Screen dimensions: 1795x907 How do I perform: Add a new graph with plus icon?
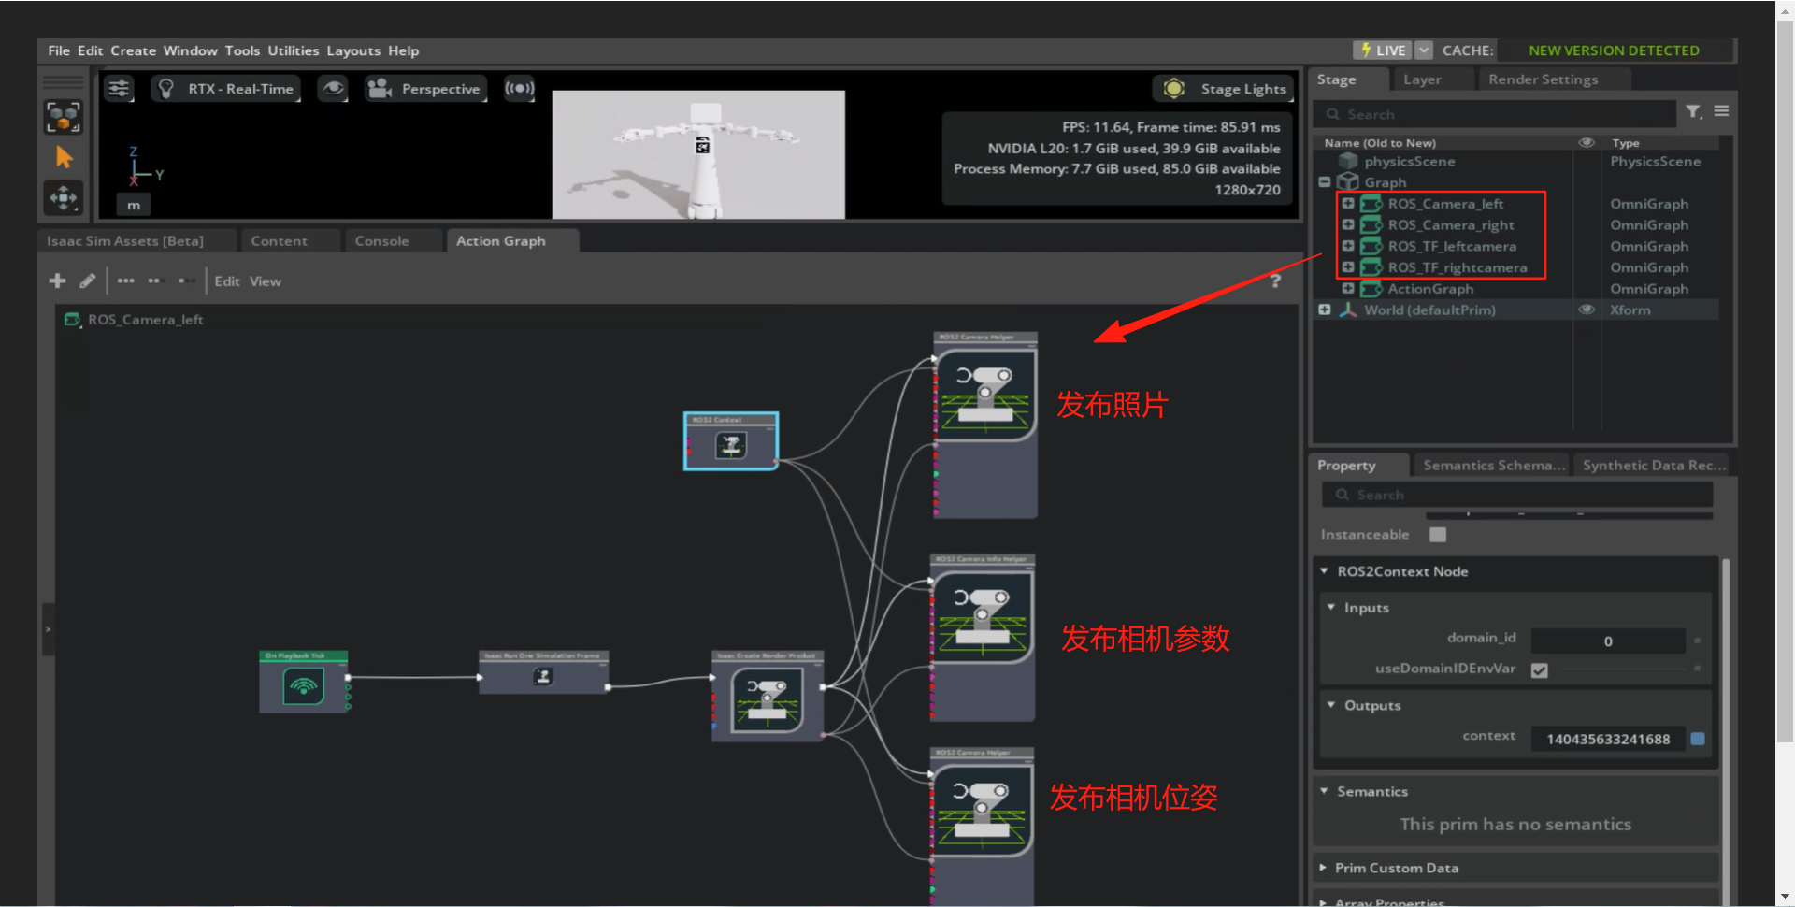point(57,281)
